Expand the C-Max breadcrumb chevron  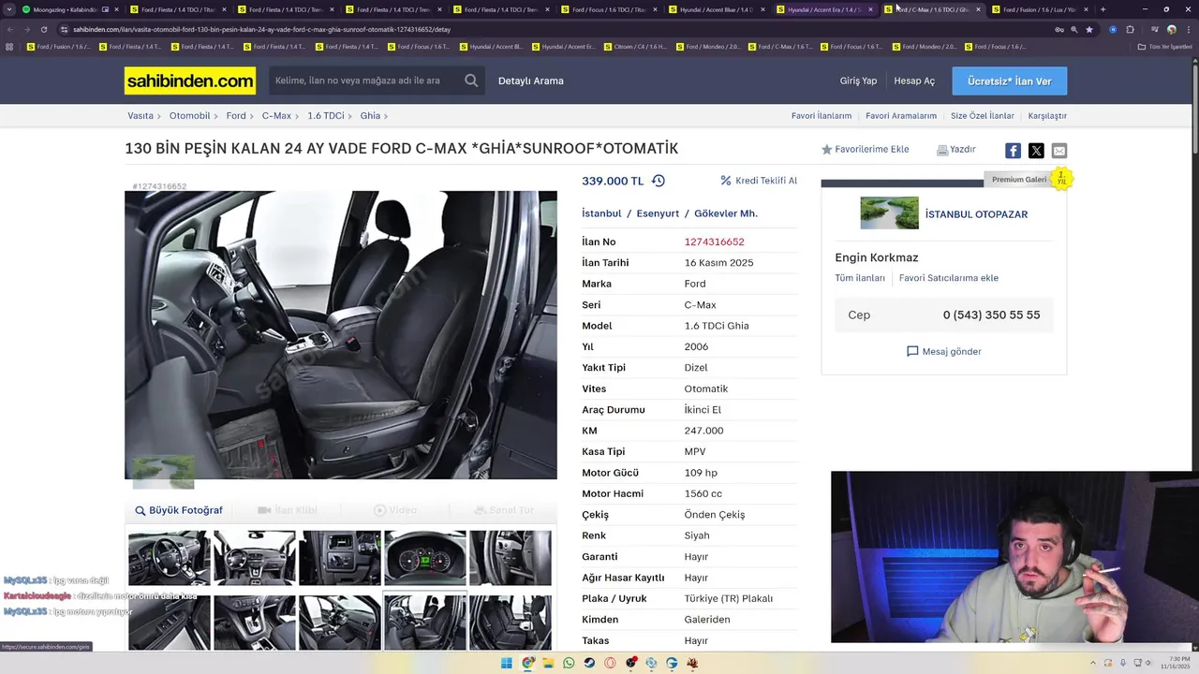coord(299,116)
